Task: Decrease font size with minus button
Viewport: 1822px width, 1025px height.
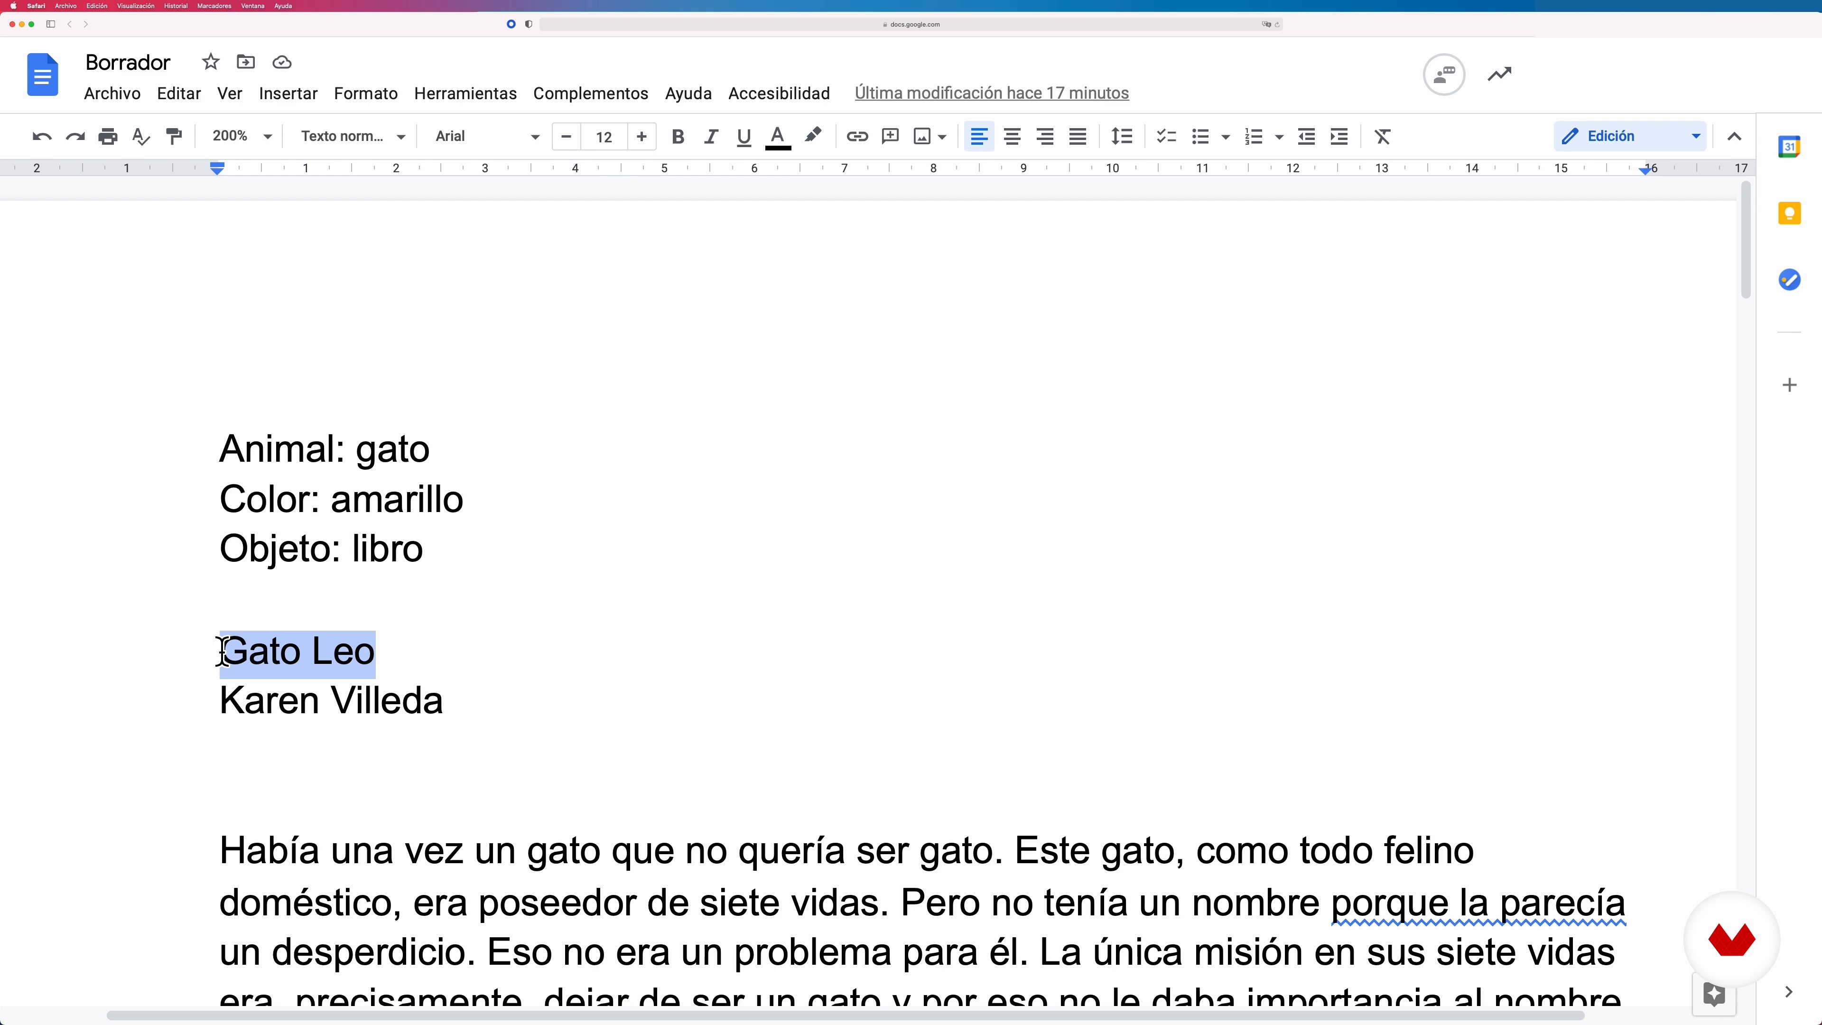Action: [x=566, y=137]
